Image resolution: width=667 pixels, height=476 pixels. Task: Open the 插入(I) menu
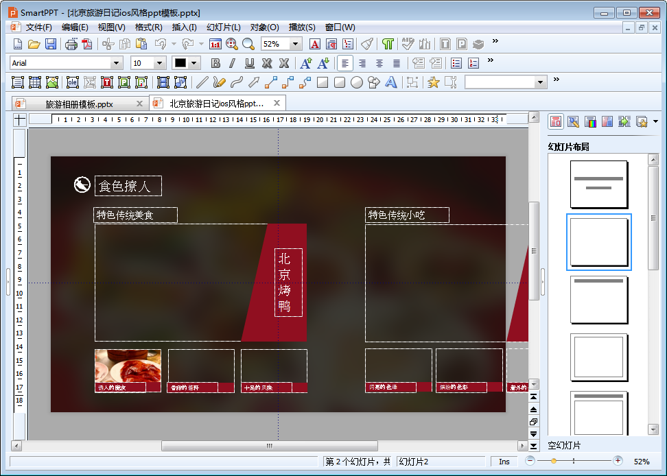pyautogui.click(x=184, y=27)
